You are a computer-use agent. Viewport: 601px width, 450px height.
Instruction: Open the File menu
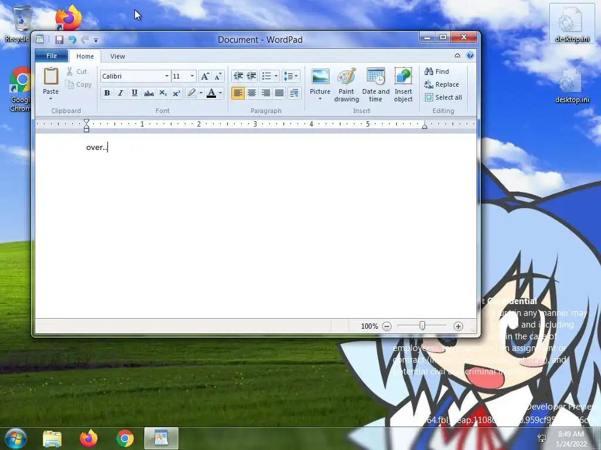click(52, 56)
